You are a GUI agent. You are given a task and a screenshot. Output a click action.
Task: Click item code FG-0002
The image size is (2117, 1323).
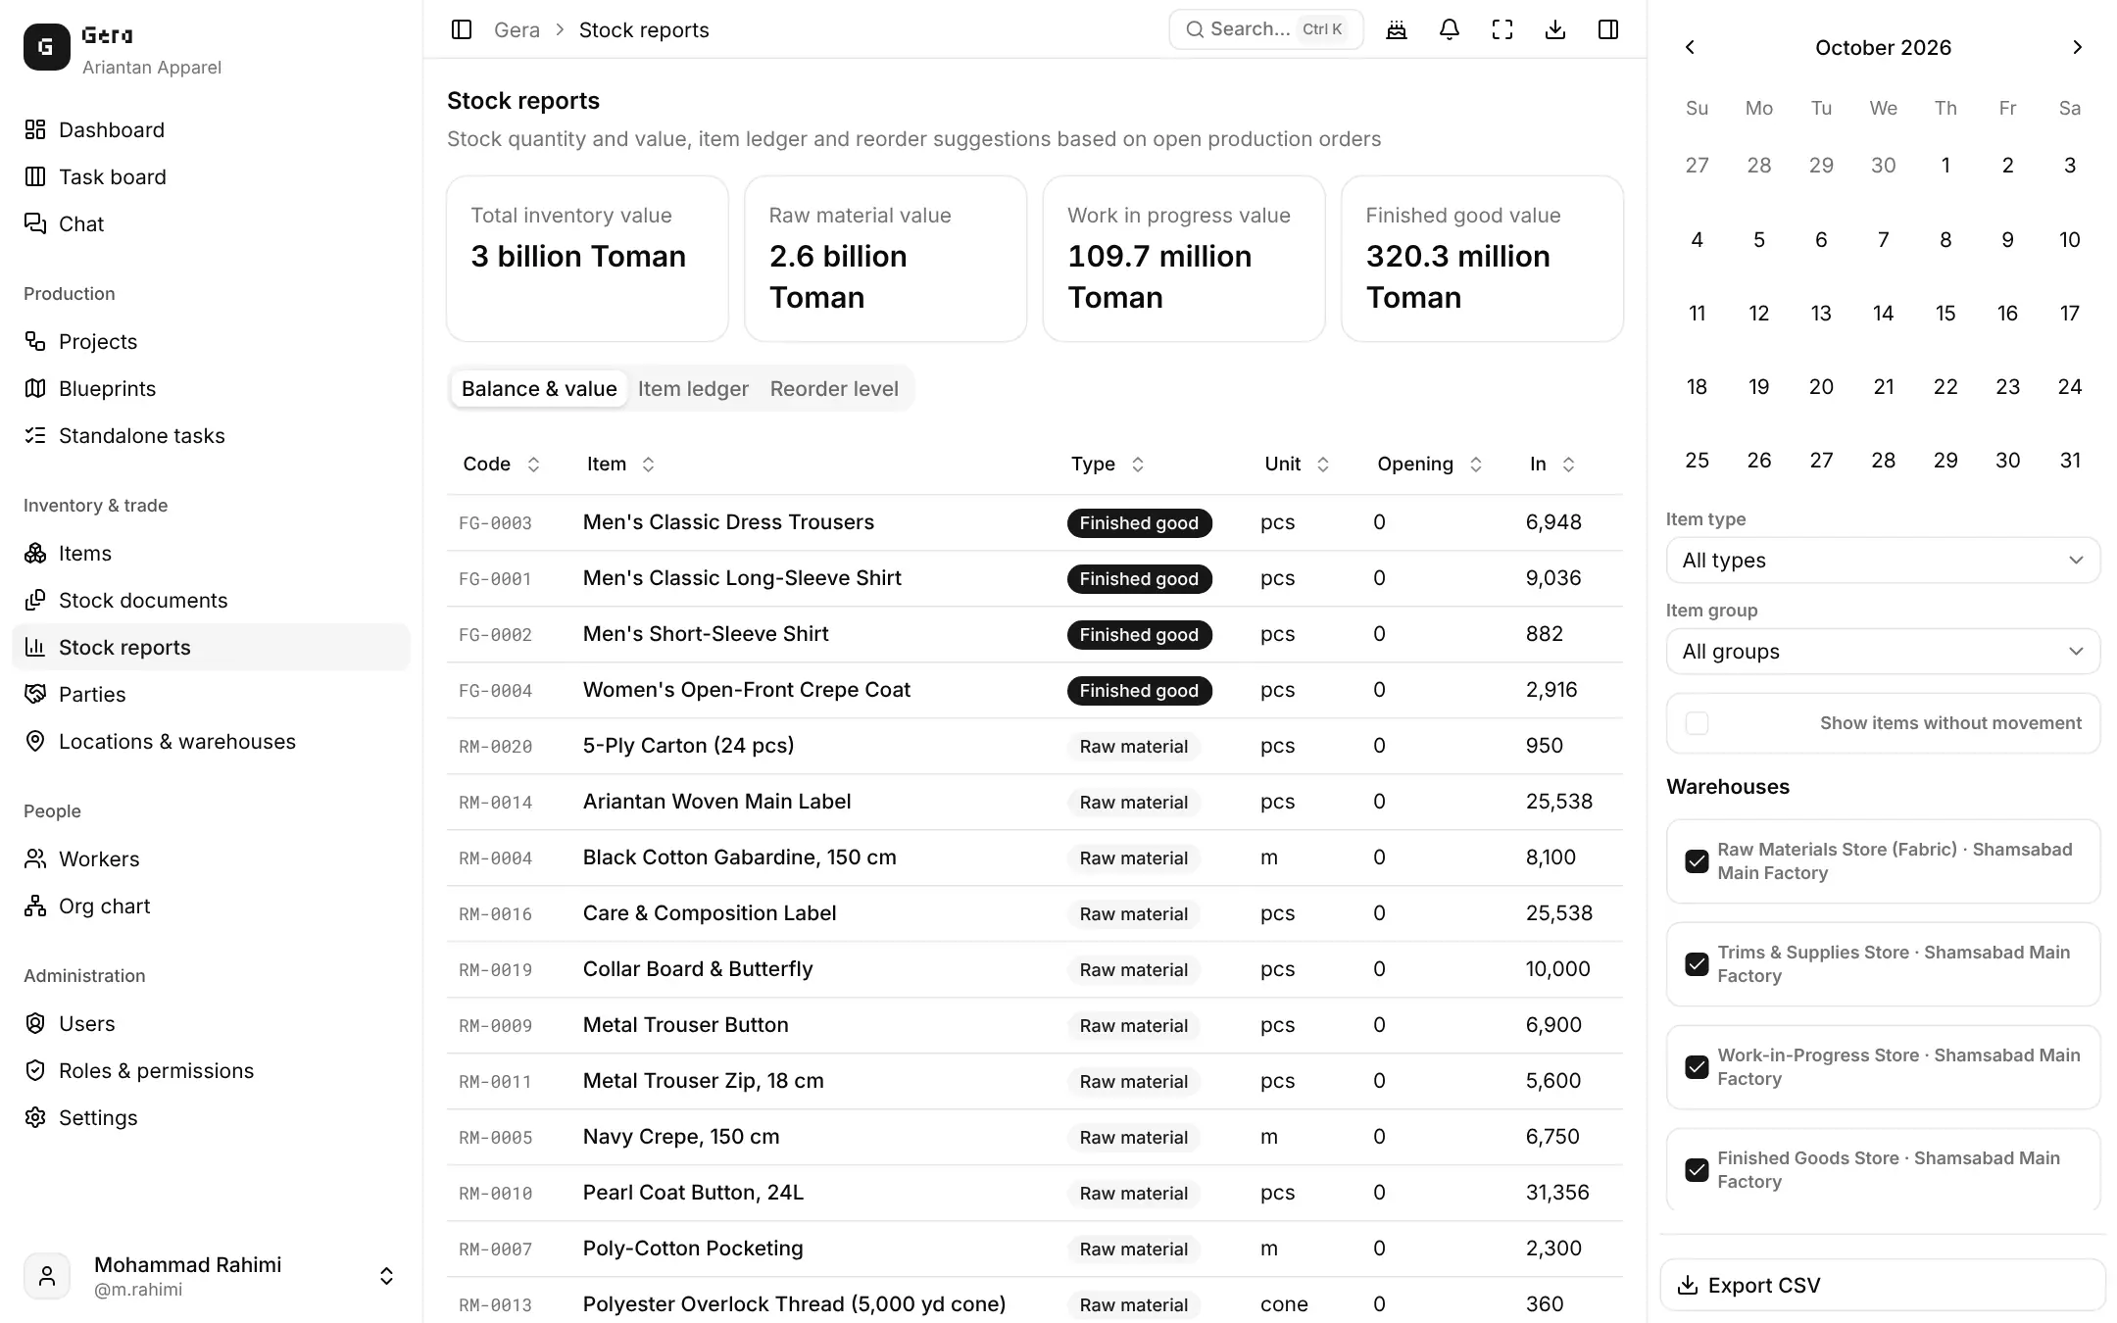[495, 635]
